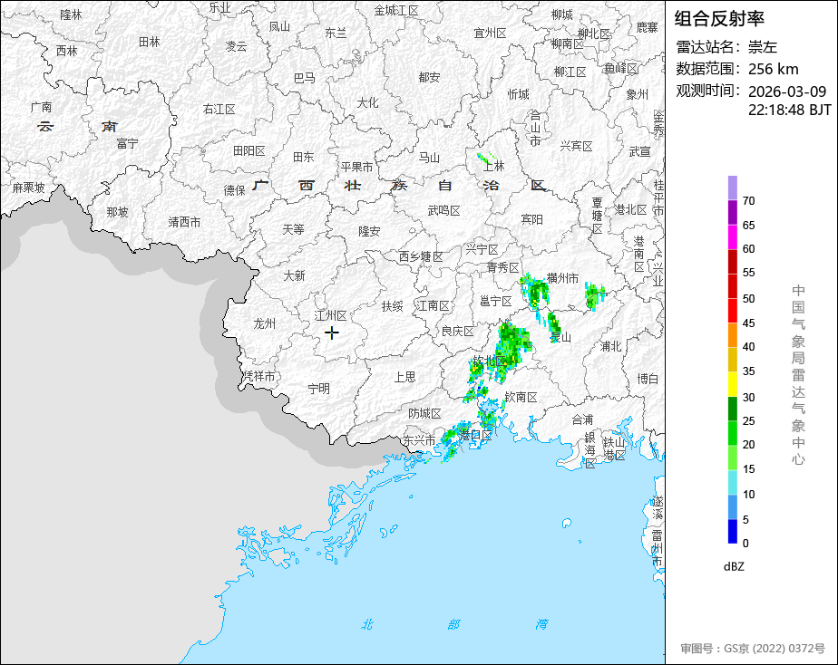The width and height of the screenshot is (838, 665).
Task: Click the 富宁 label in Yunnan
Action: tap(127, 143)
